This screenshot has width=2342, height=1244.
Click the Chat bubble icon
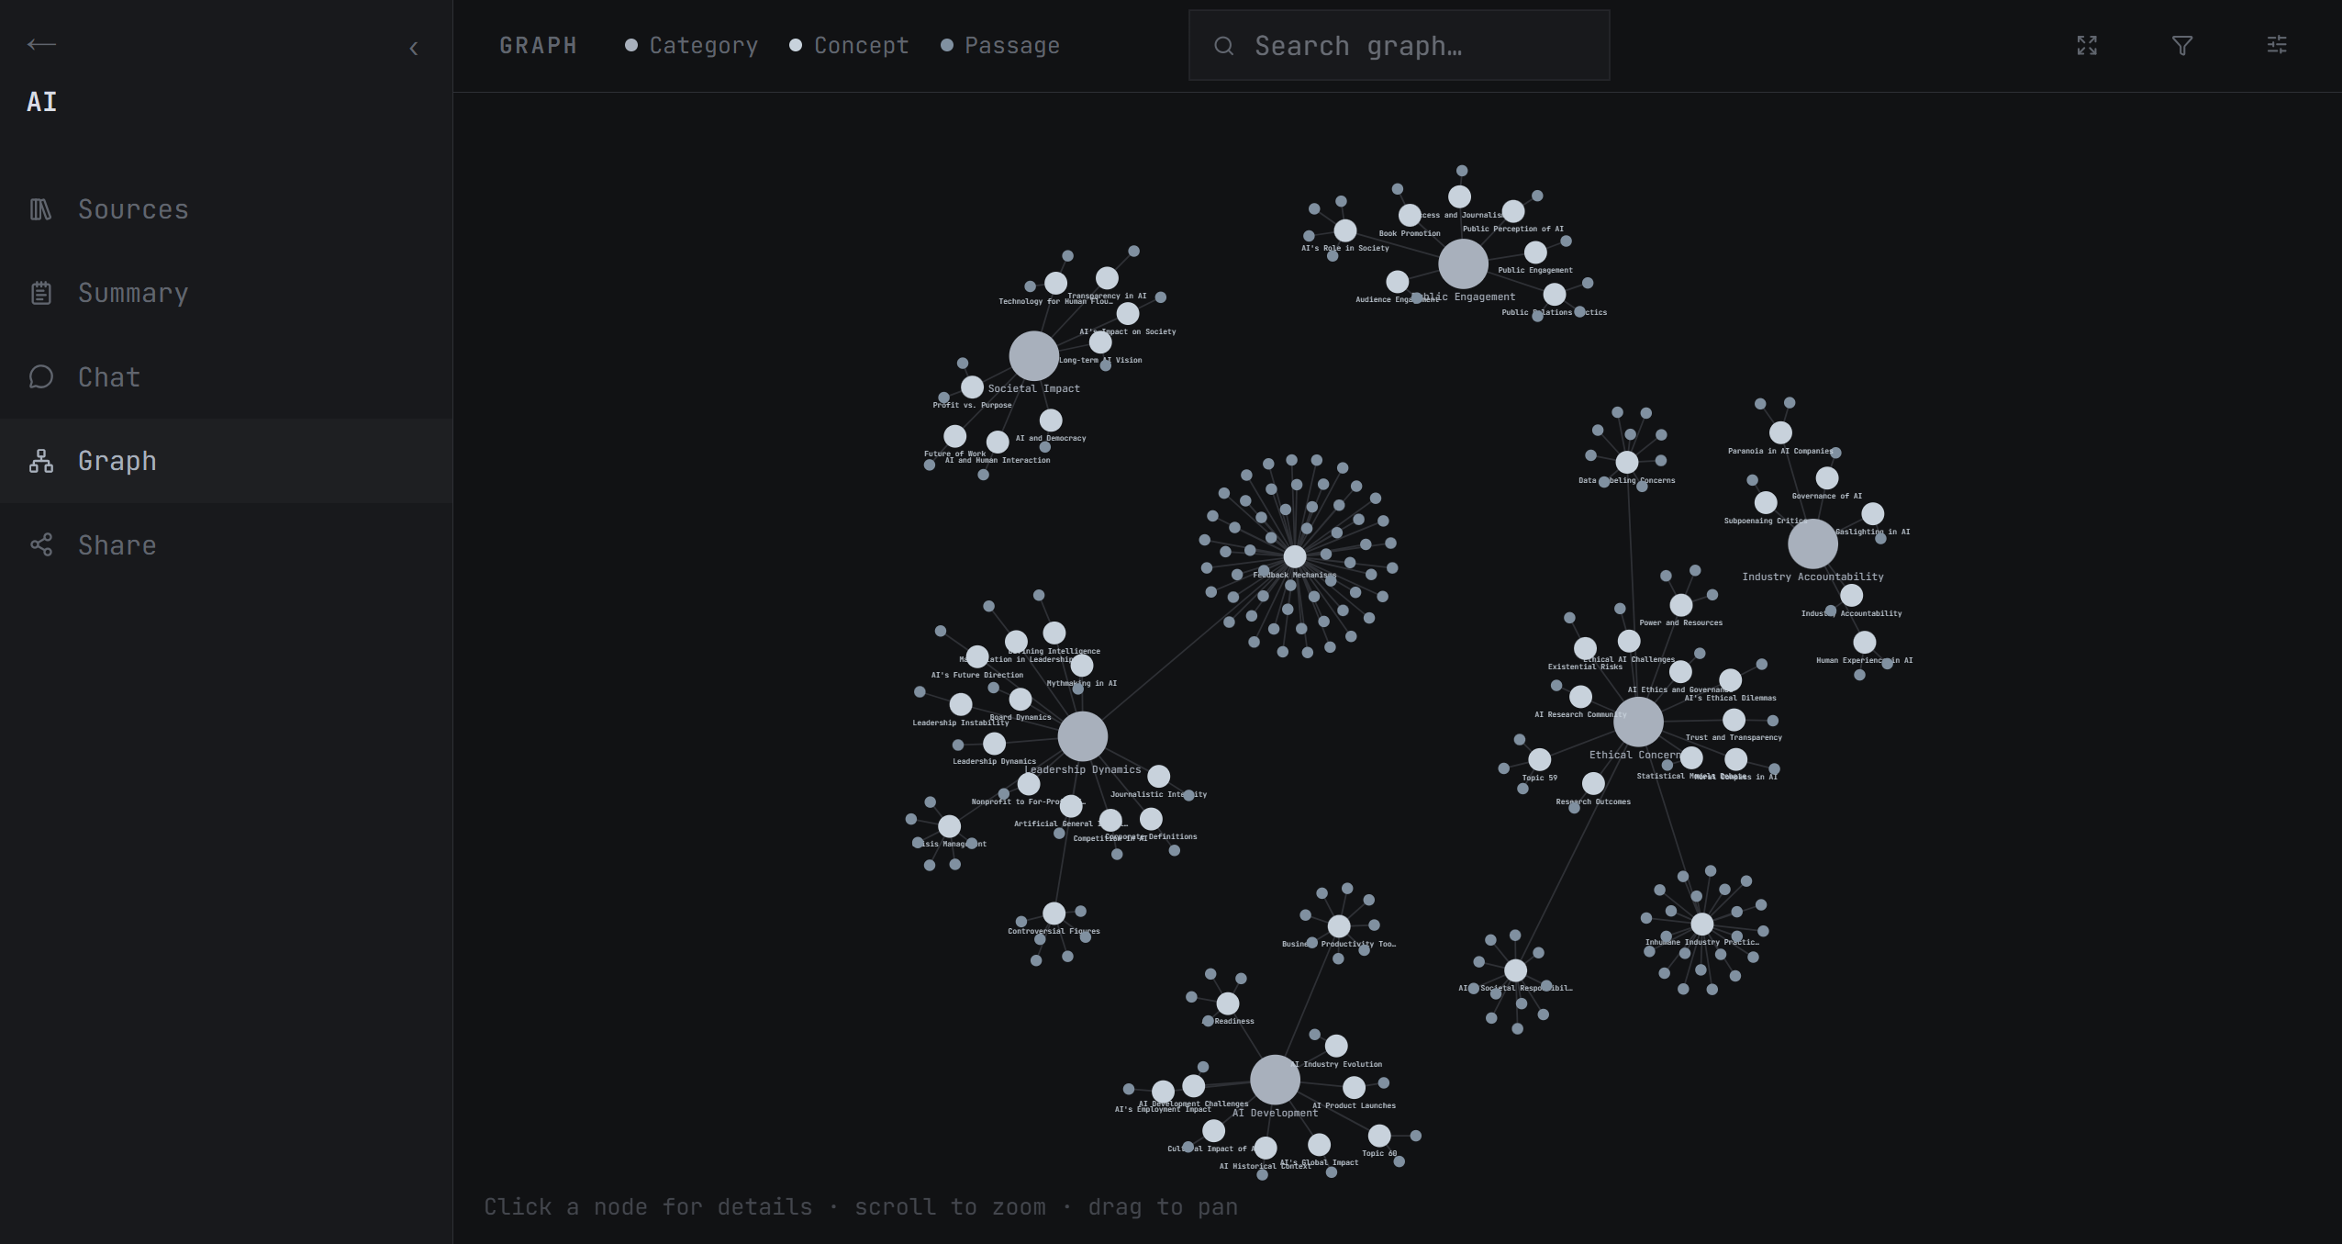tap(41, 377)
